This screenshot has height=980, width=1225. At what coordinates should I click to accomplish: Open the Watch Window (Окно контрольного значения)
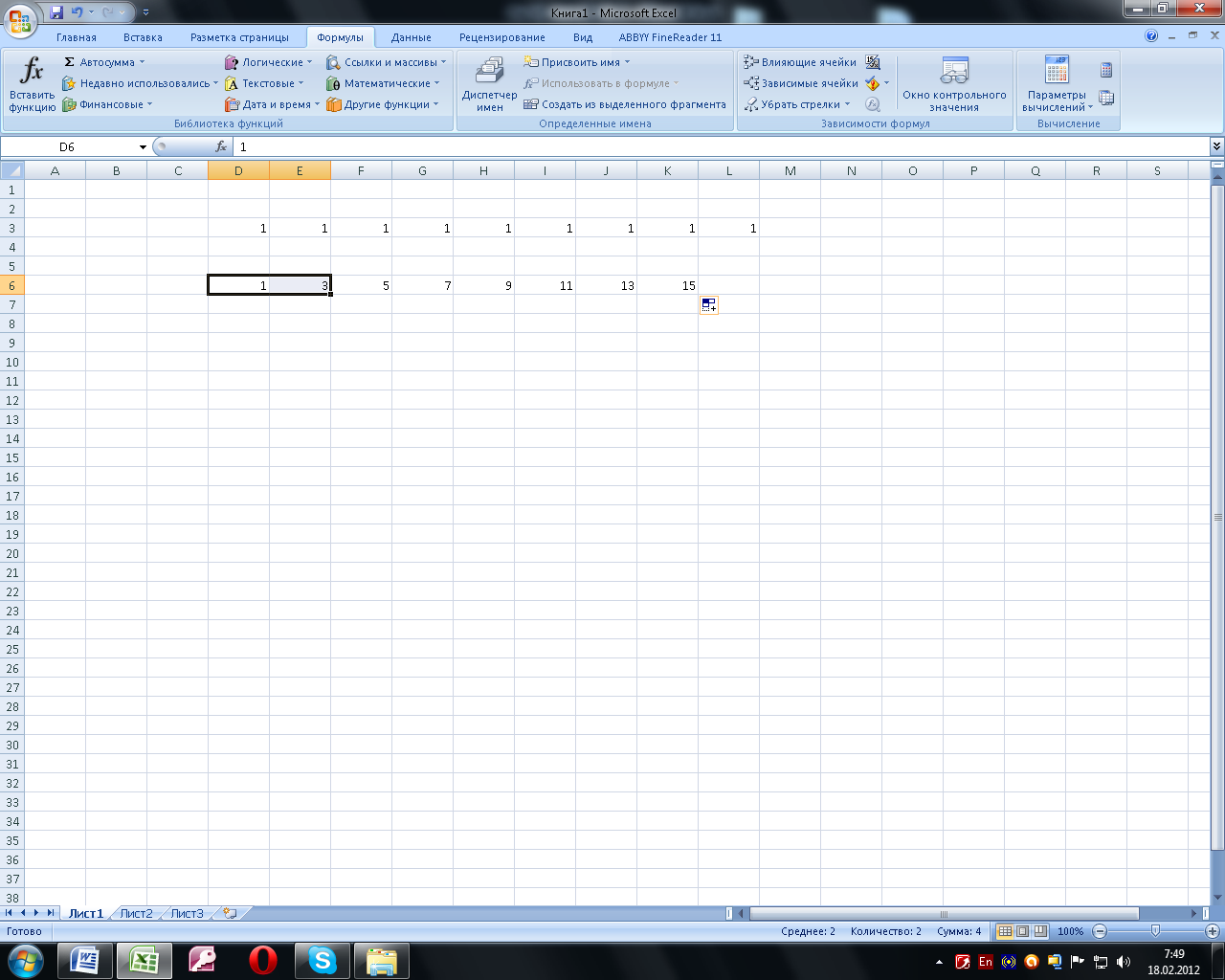click(954, 84)
